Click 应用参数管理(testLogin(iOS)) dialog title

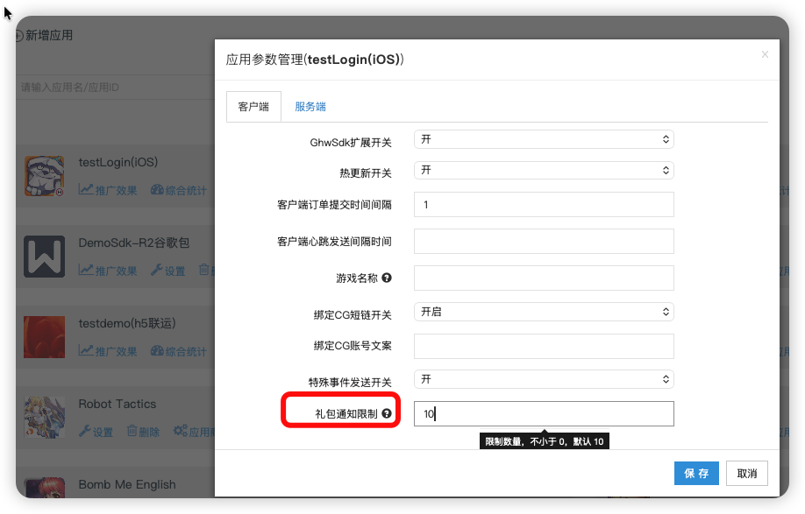coord(315,60)
